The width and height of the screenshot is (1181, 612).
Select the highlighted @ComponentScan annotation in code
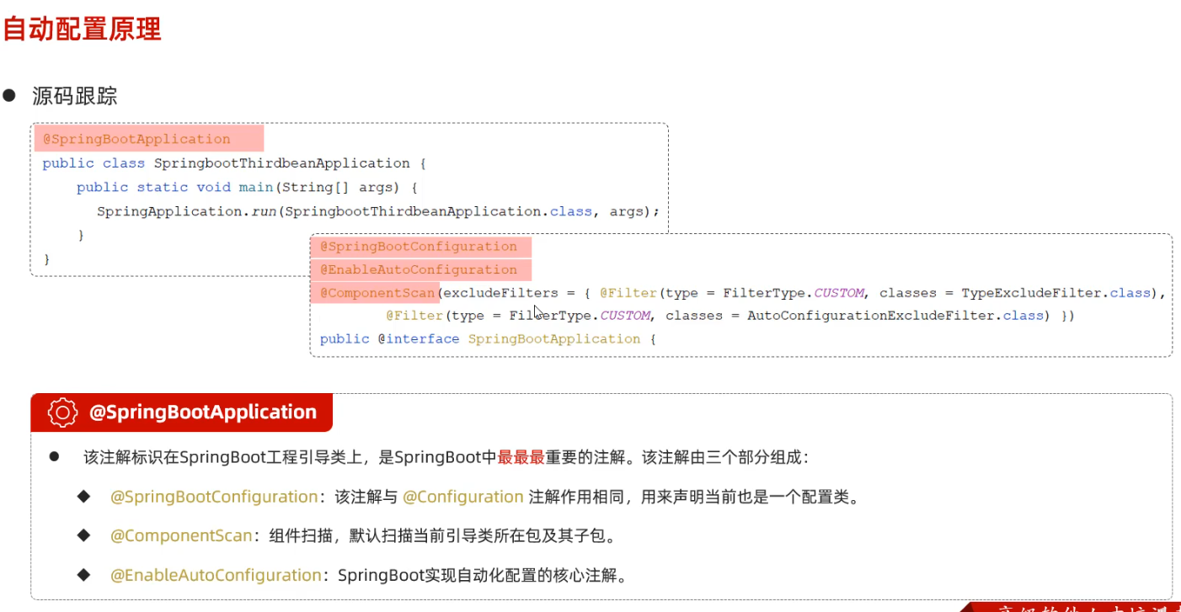point(377,293)
